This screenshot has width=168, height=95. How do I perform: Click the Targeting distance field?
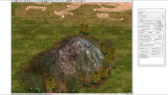[x=154, y=32]
